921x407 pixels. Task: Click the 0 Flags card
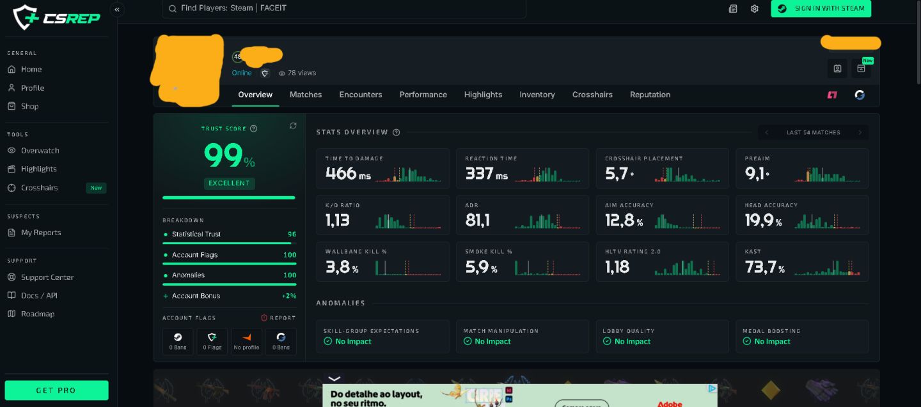pyautogui.click(x=212, y=341)
